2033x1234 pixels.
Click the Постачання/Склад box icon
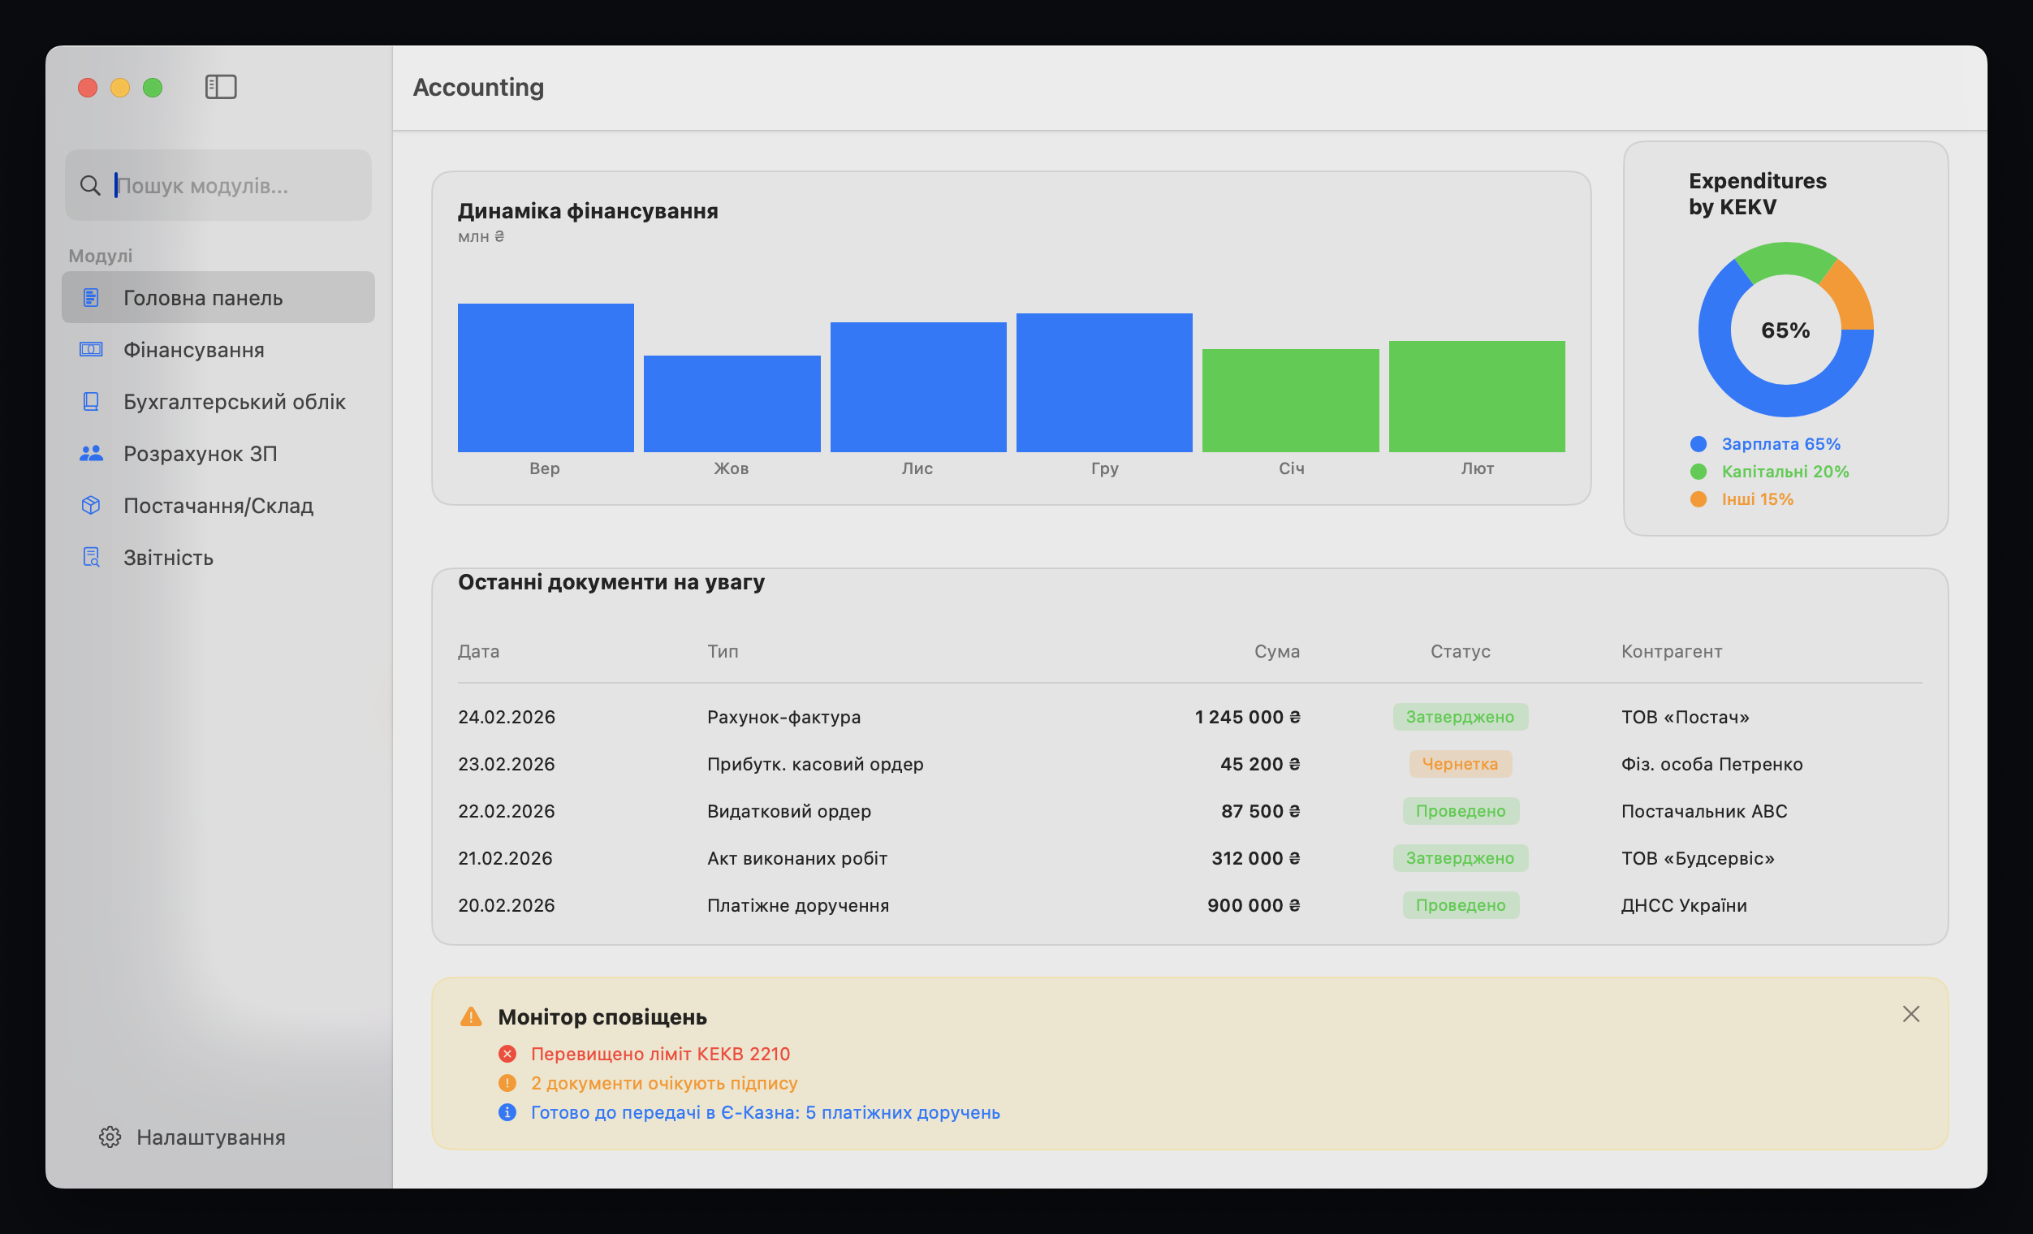click(91, 506)
